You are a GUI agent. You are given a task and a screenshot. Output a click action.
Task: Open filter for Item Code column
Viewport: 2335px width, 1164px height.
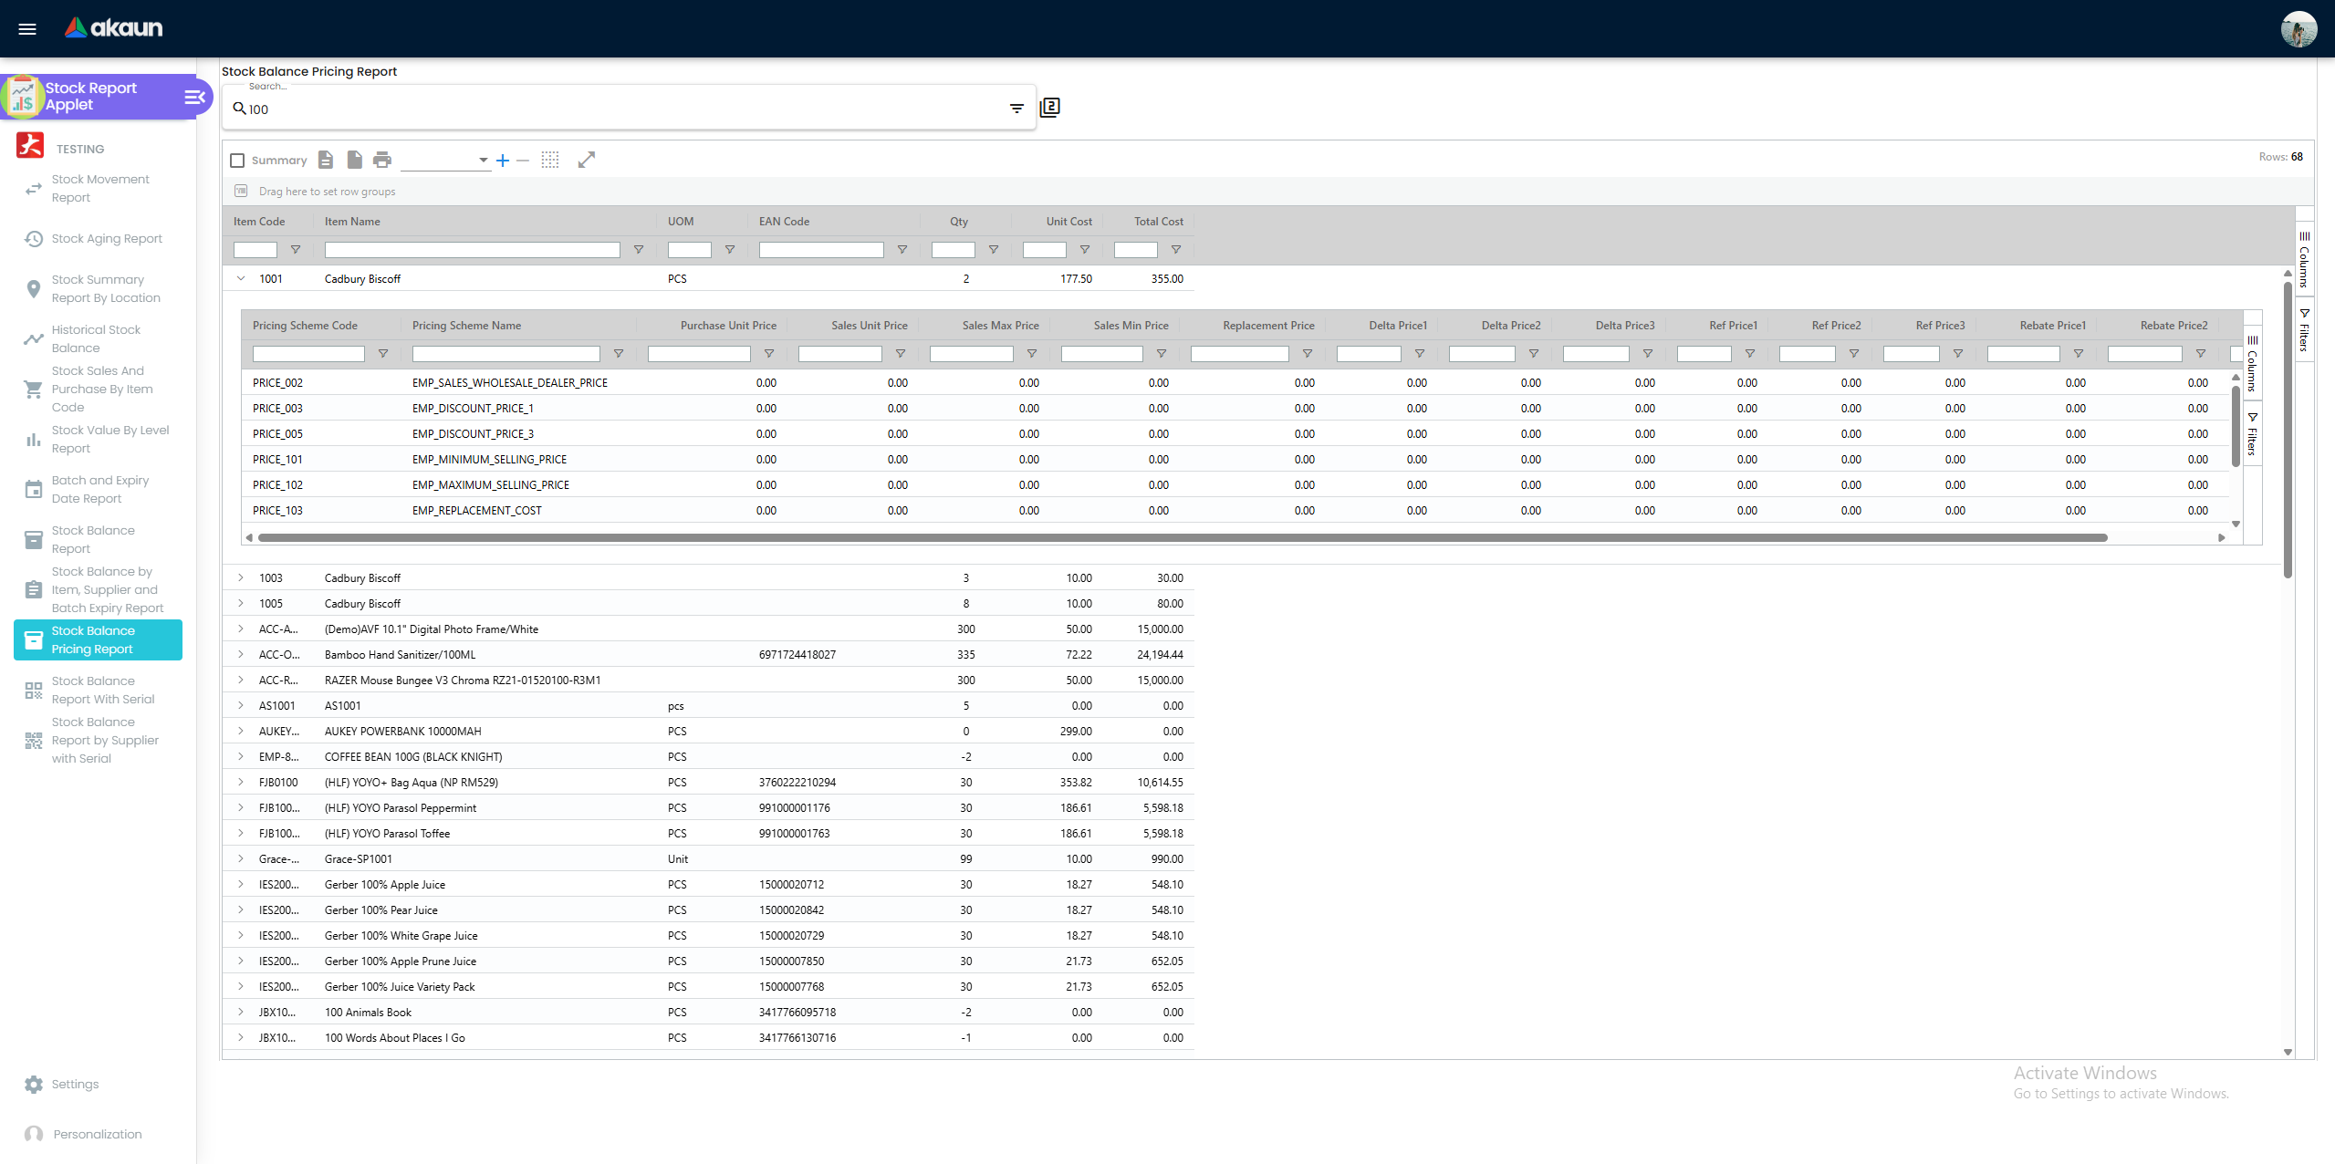click(296, 250)
